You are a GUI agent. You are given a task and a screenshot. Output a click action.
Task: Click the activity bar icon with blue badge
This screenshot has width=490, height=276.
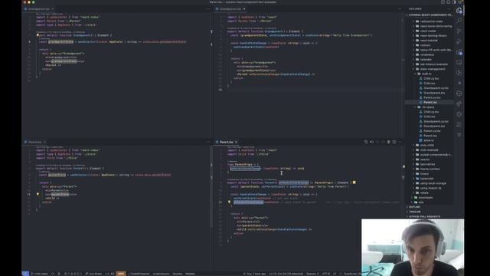coord(459,52)
